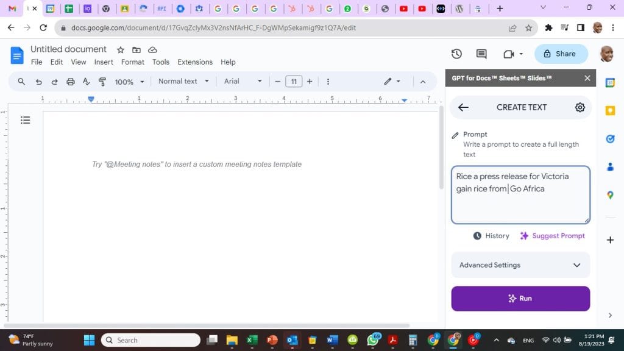Expand Advanced Settings section

point(520,265)
